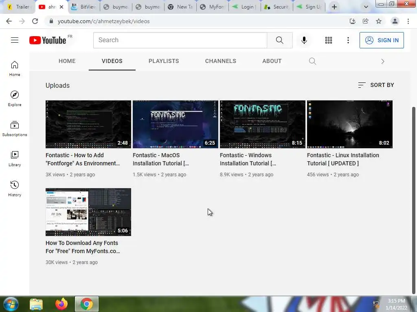The height and width of the screenshot is (312, 417).
Task: Bookmark this page with the star icon
Action: (x=379, y=21)
